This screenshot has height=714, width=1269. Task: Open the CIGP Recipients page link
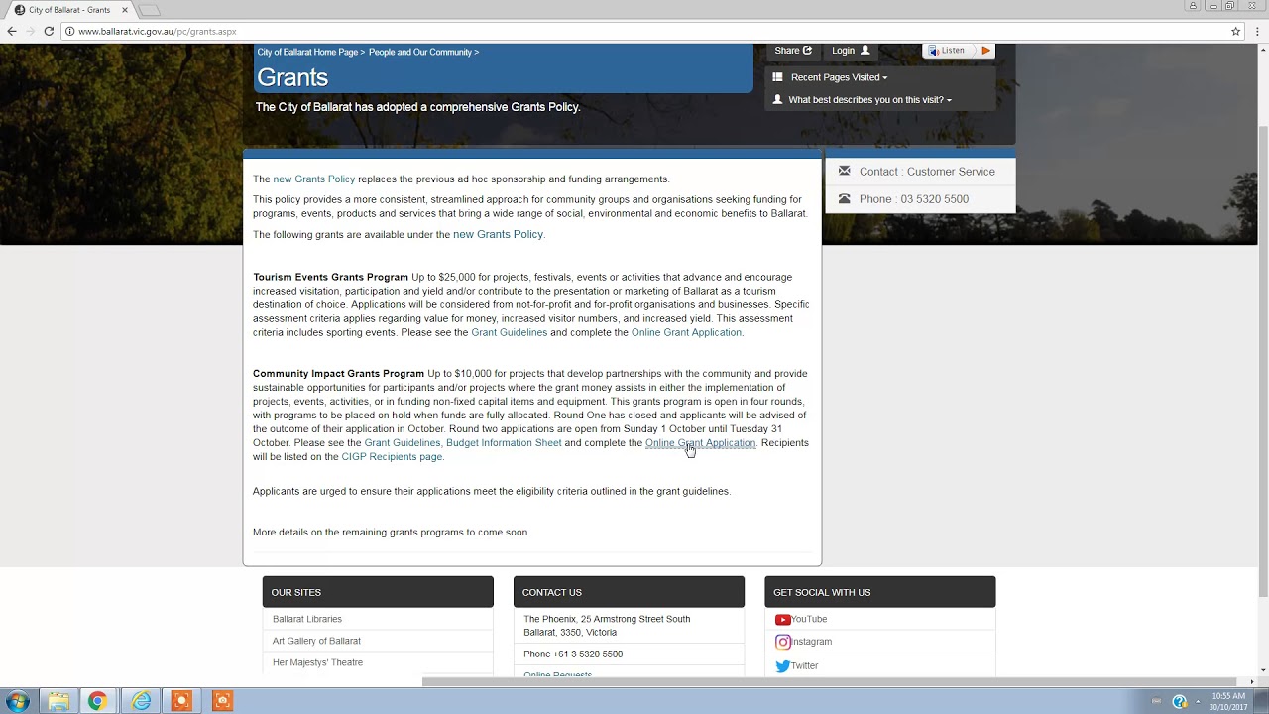[x=392, y=457]
